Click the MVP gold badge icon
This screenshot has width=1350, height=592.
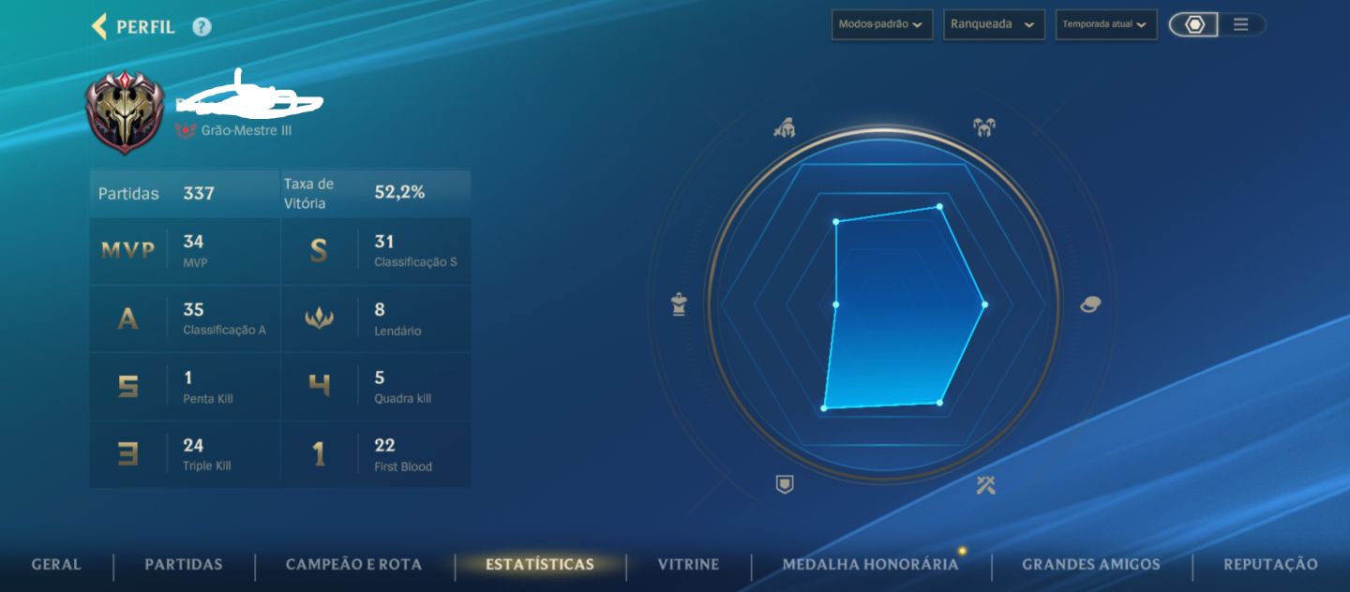point(127,251)
